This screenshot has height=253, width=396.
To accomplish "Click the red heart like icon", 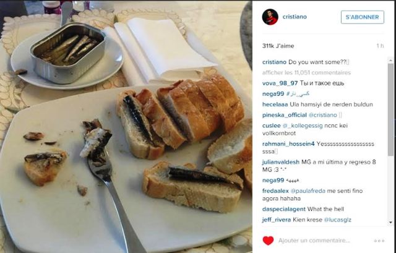I will [268, 241].
